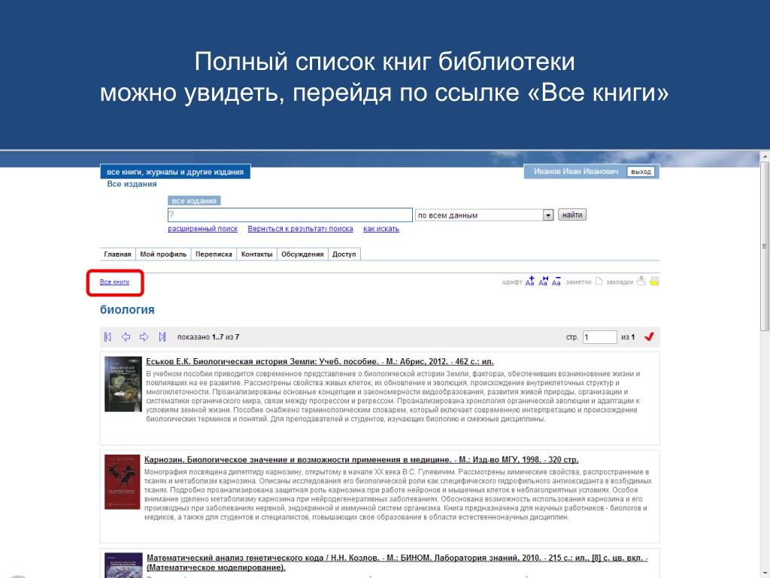Click the 'выход' logout button
The image size is (770, 578).
641,172
